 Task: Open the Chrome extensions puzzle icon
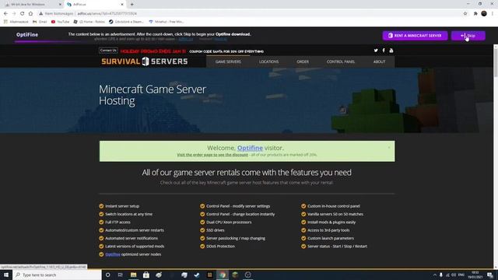click(x=475, y=14)
